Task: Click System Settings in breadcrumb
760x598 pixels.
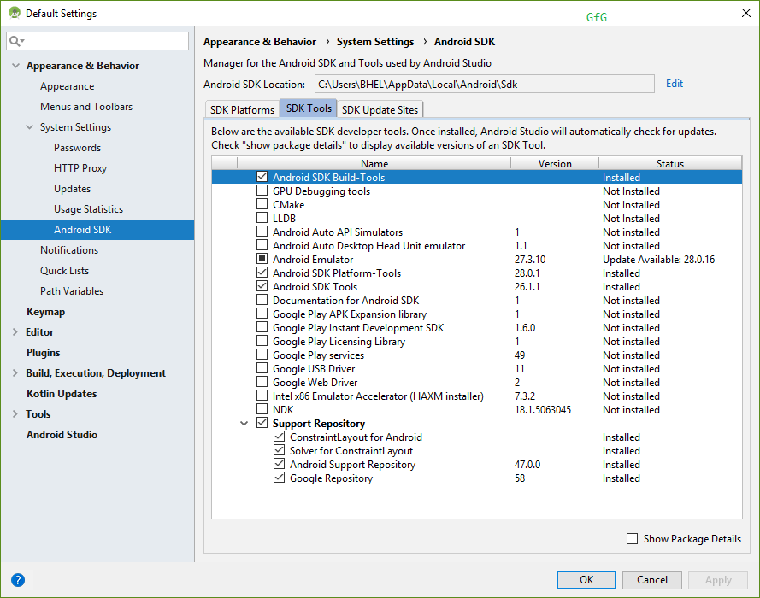Action: click(x=375, y=42)
